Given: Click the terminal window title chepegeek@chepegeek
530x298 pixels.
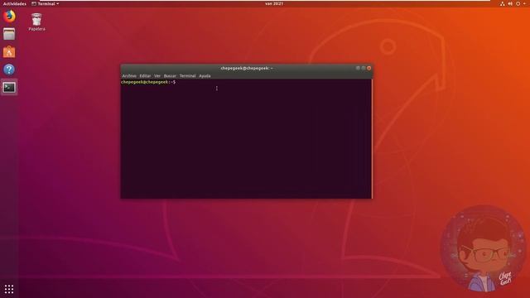Looking at the screenshot, I should [247, 68].
